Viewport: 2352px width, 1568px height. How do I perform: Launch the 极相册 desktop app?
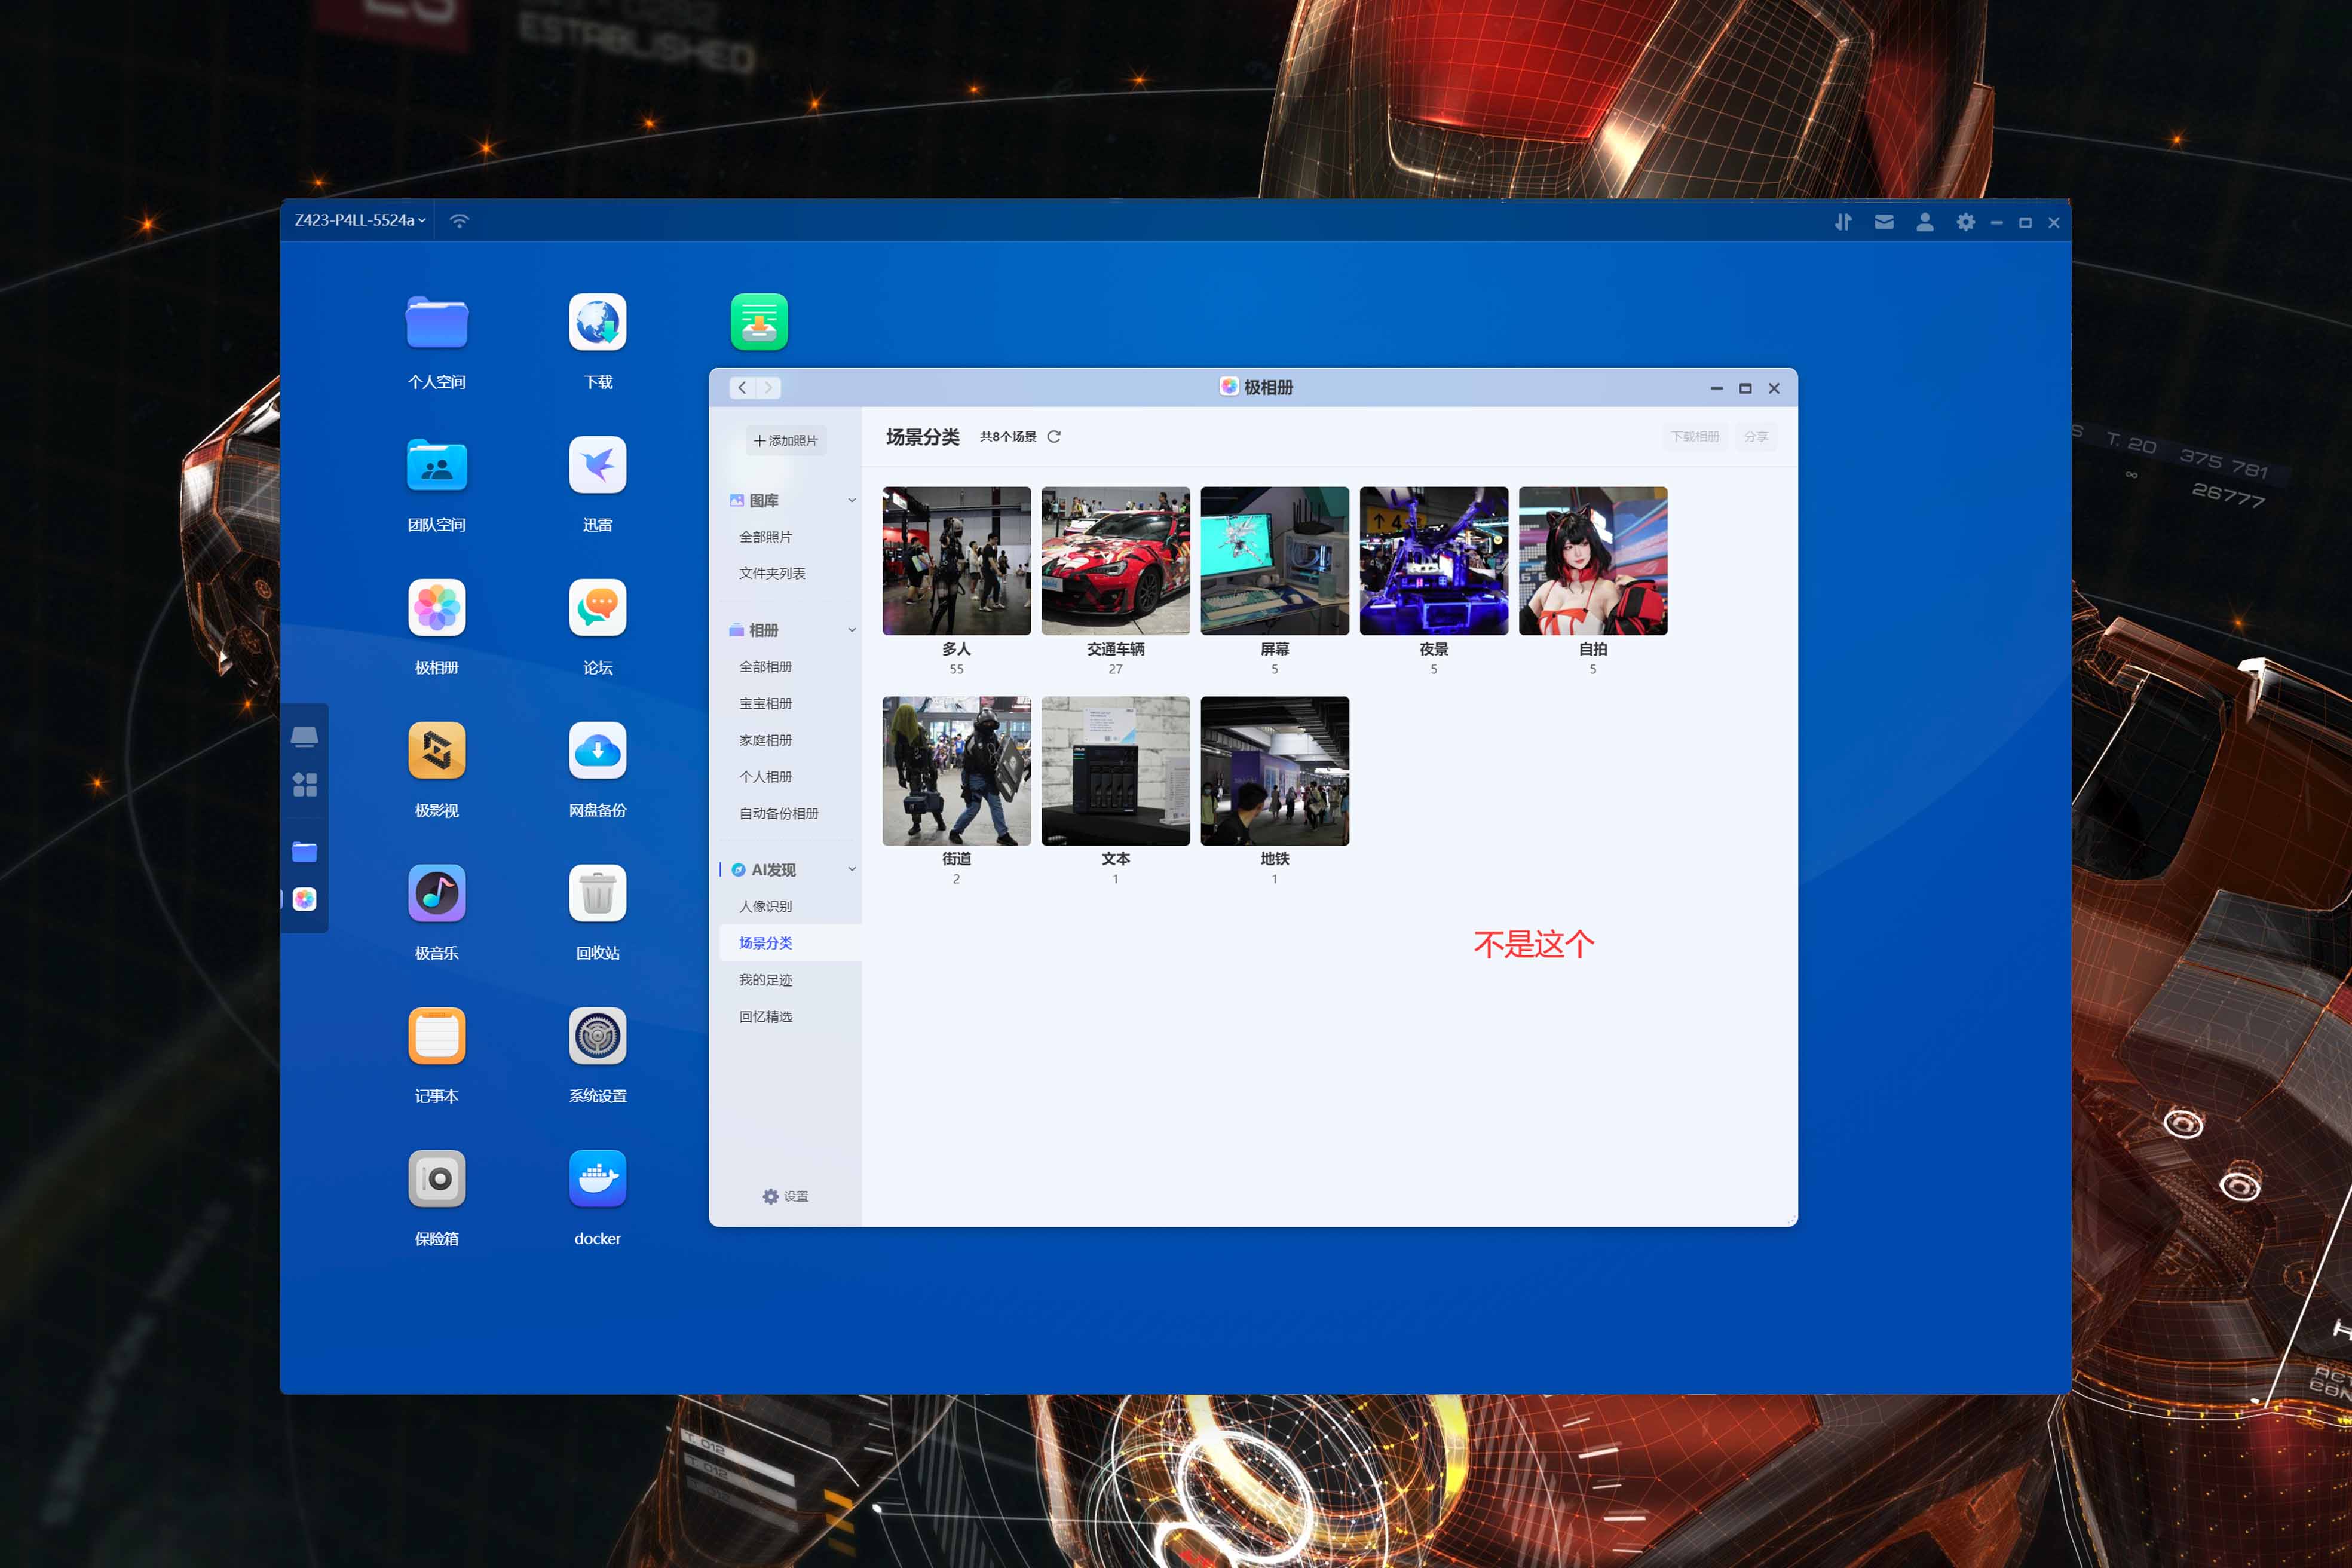coord(437,608)
